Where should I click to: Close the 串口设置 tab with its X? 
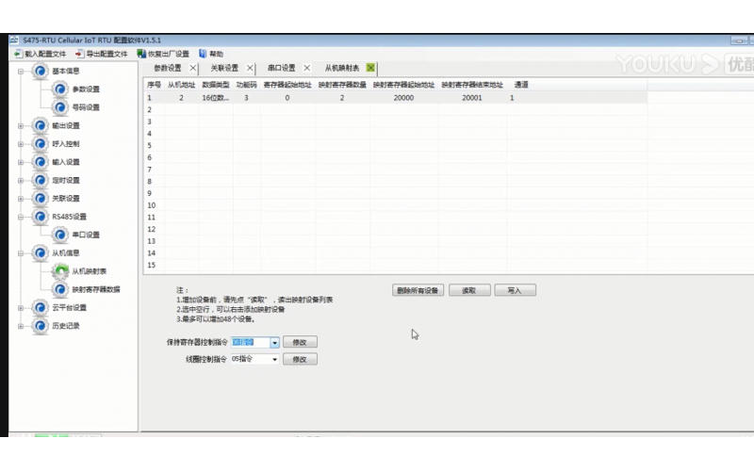click(307, 68)
